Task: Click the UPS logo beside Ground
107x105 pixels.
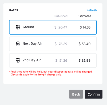Action: tap(18, 27)
